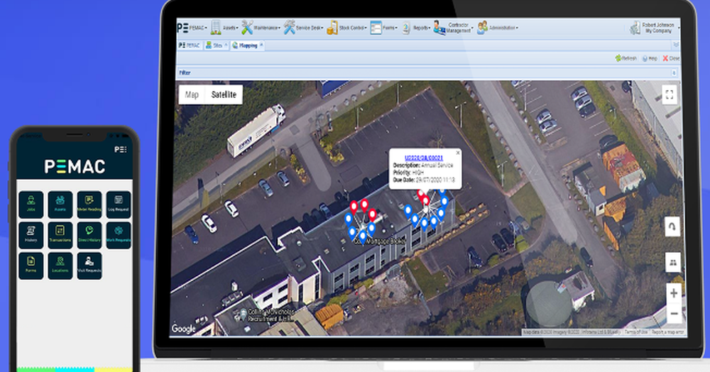Viewport: 710px width, 372px height.
Task: Close the Sites tab
Action: (x=226, y=45)
